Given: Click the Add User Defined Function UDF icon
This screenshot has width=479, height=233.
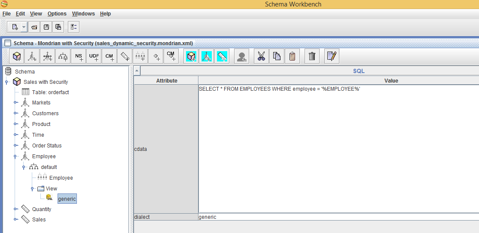Looking at the screenshot, I should pos(94,56).
